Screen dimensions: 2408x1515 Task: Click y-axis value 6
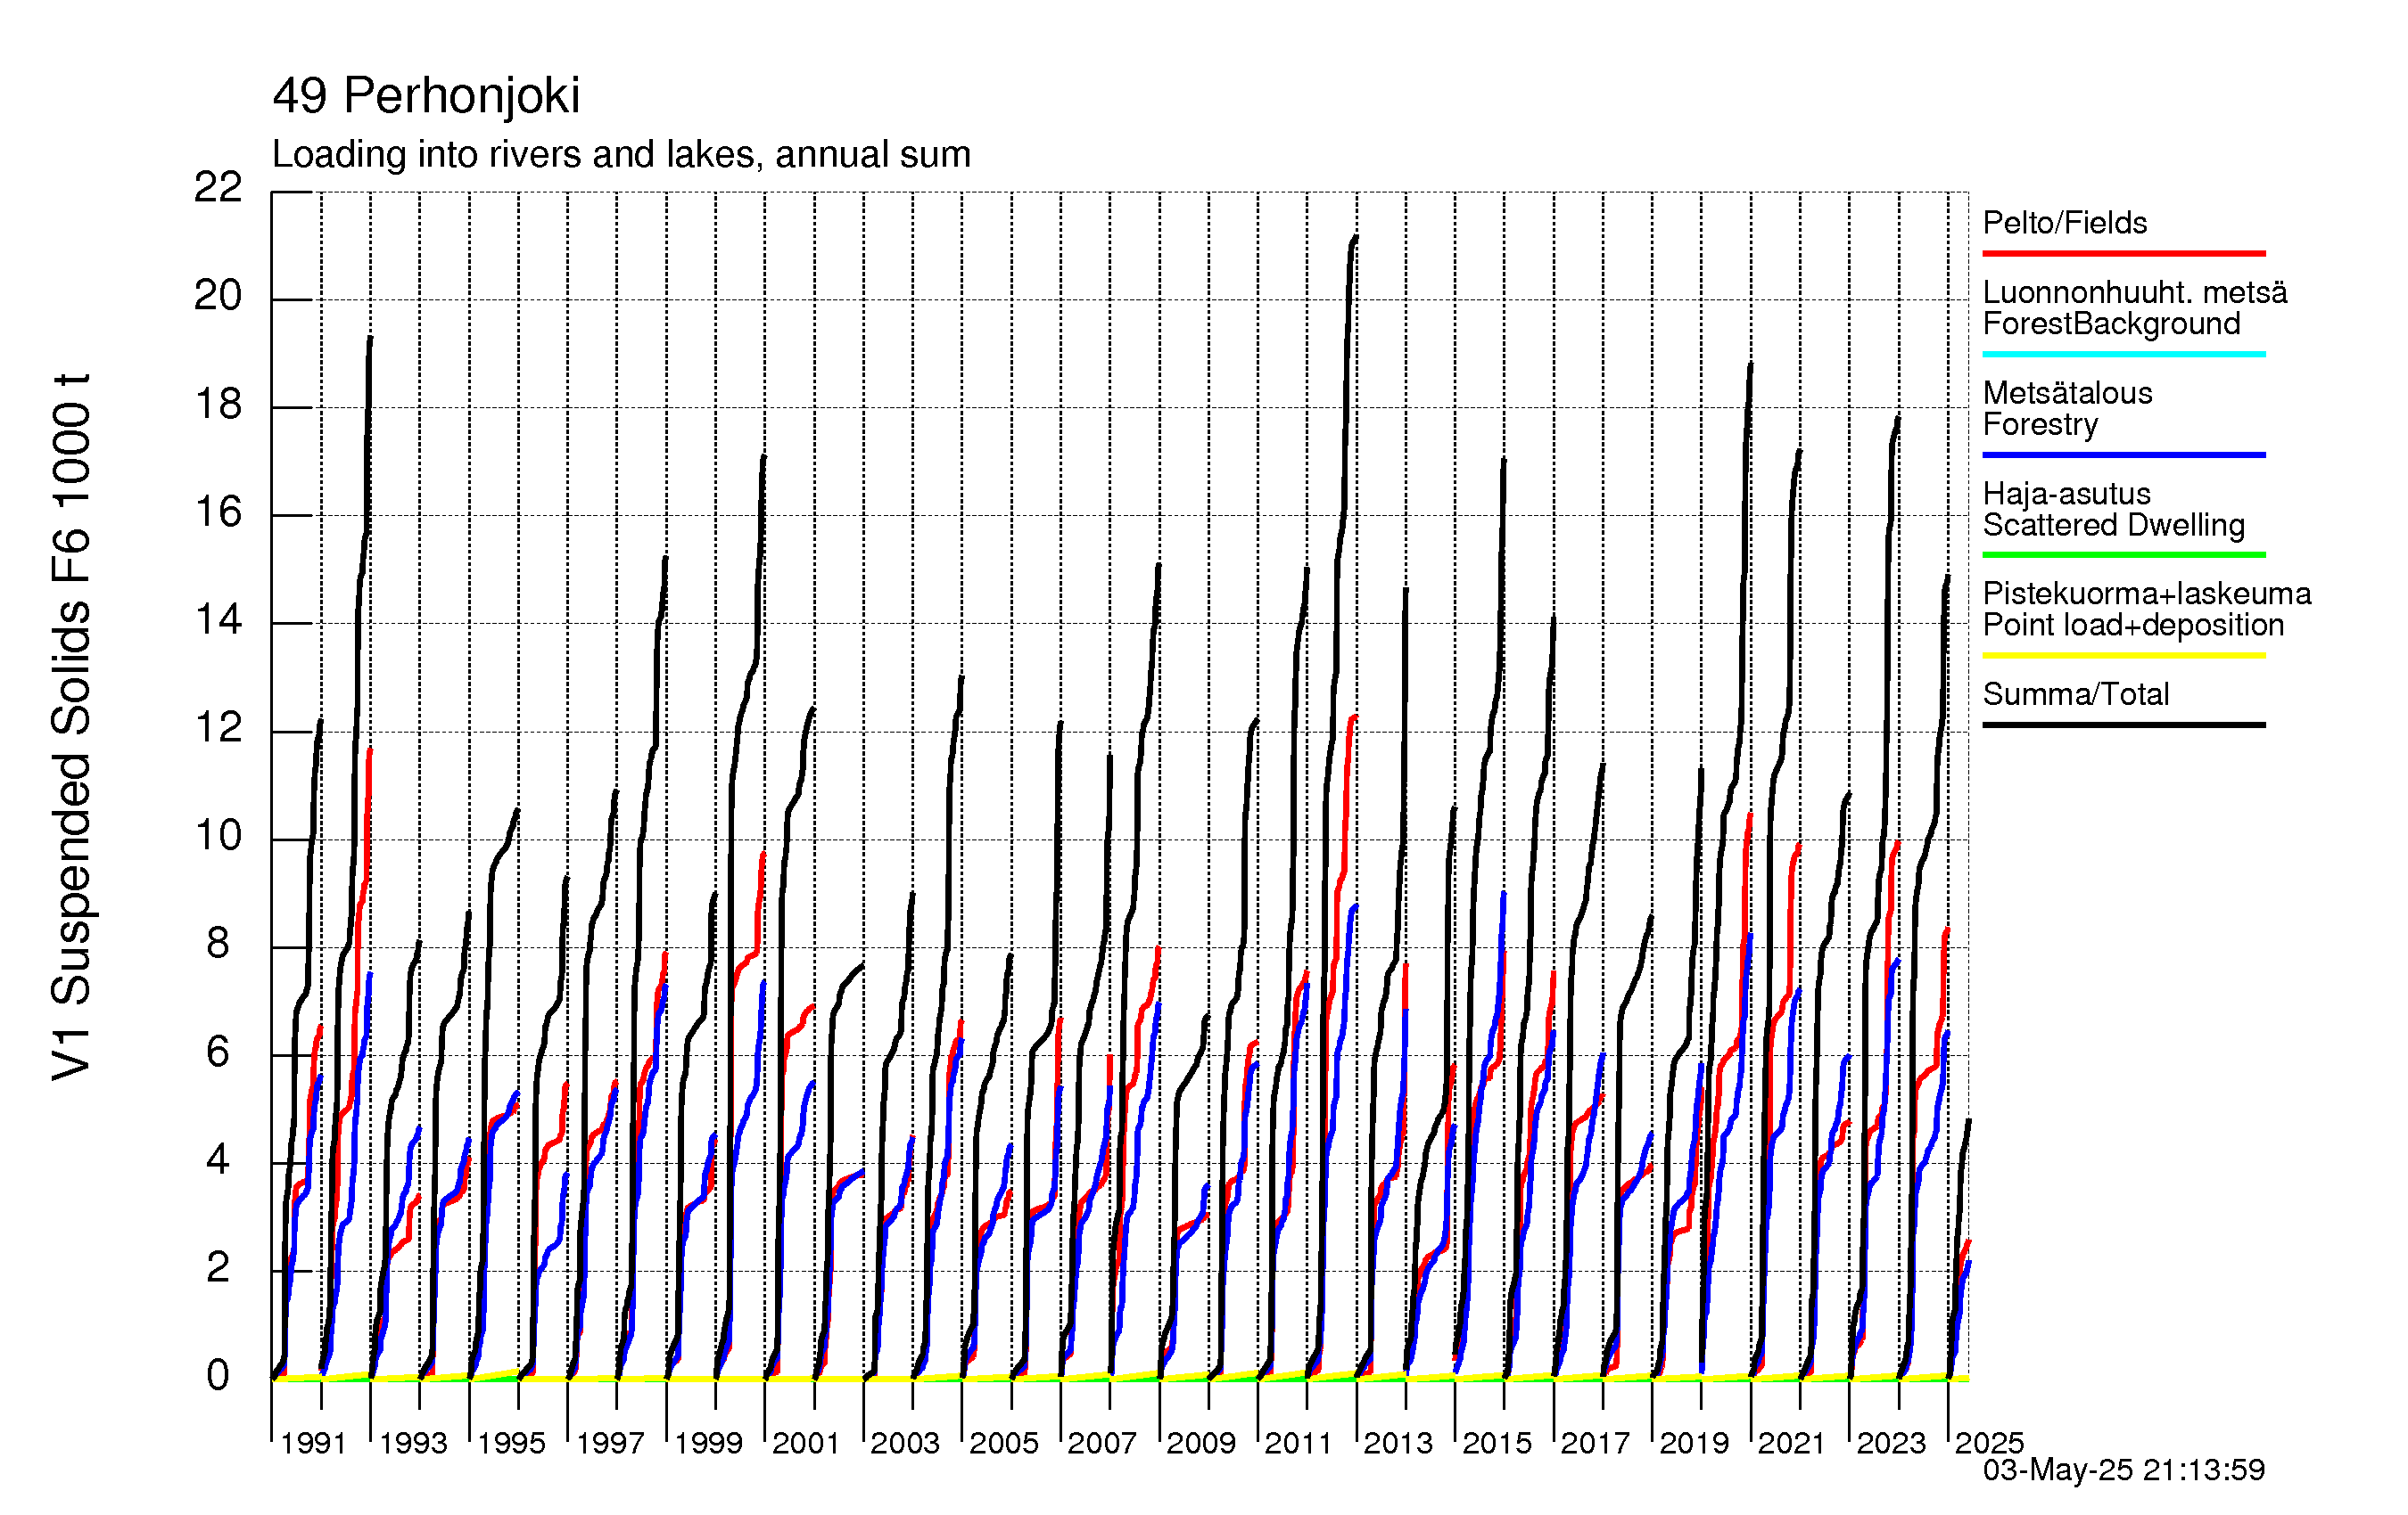point(218,1052)
